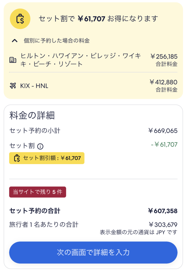The image size is (194, 275).
Task: Click luggage icon in セット割引額 badge
Action: [17, 158]
